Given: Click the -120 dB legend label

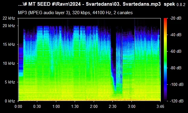Looking at the screenshot, I should click(177, 101).
